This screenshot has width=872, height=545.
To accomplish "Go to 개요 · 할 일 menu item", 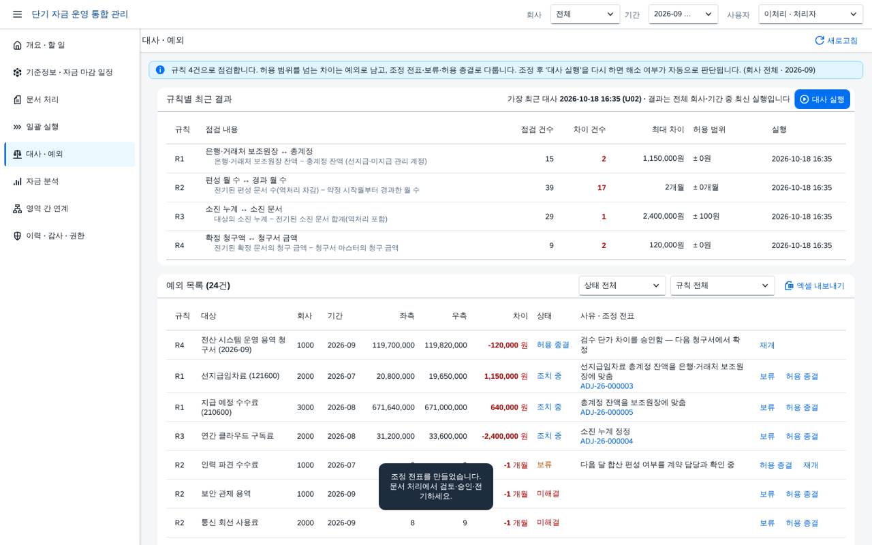I will click(69, 45).
